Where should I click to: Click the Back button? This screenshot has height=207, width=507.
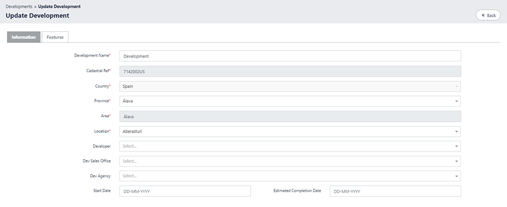coord(488,15)
